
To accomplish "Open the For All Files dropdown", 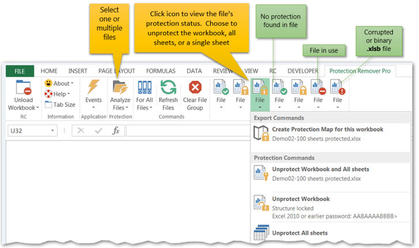I will 144,96.
